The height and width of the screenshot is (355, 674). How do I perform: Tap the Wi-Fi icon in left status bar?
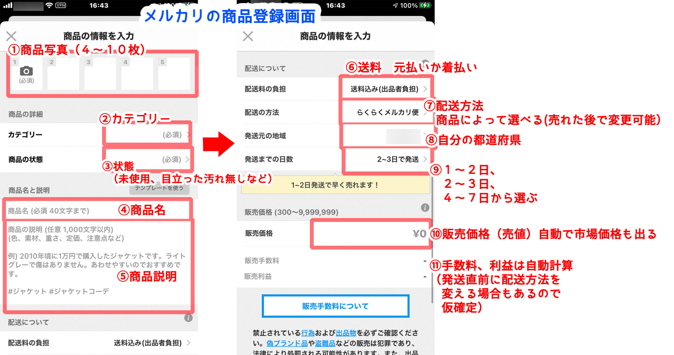pos(49,5)
